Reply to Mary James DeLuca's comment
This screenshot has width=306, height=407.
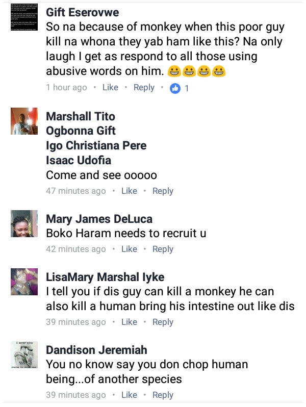pyautogui.click(x=163, y=249)
